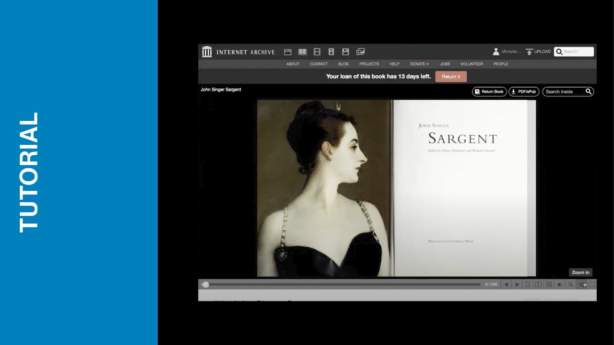Open the Web (Wayback) section icon
The width and height of the screenshot is (614, 345).
pos(288,52)
